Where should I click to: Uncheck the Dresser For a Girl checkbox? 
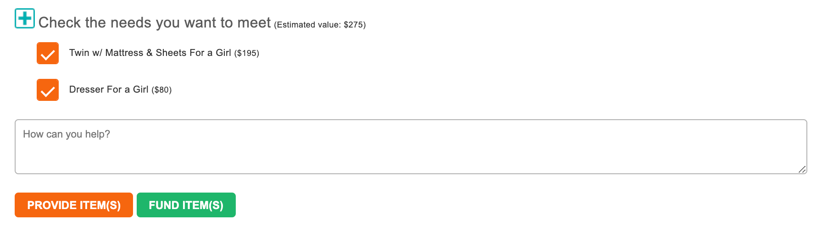point(48,90)
